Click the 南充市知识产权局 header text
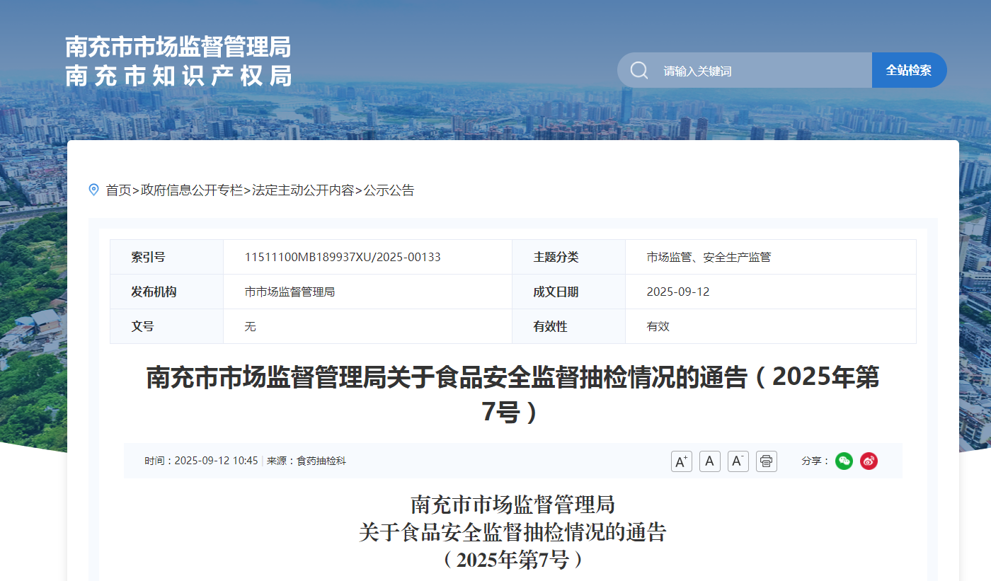Viewport: 991px width, 581px height. pos(178,76)
